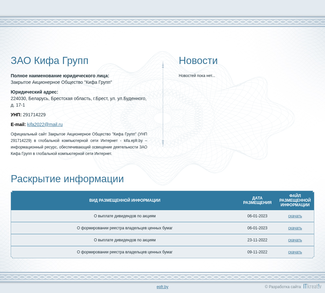Viewport: 325px width, 293px height.
Task: Click the 'Новостей пока нет...' text
Action: 197,76
